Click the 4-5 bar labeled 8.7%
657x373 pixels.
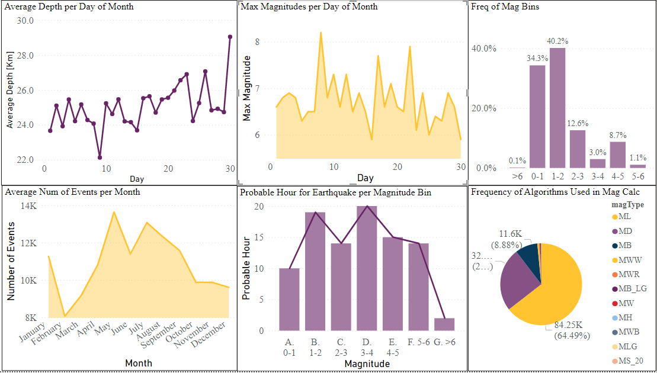coord(618,155)
